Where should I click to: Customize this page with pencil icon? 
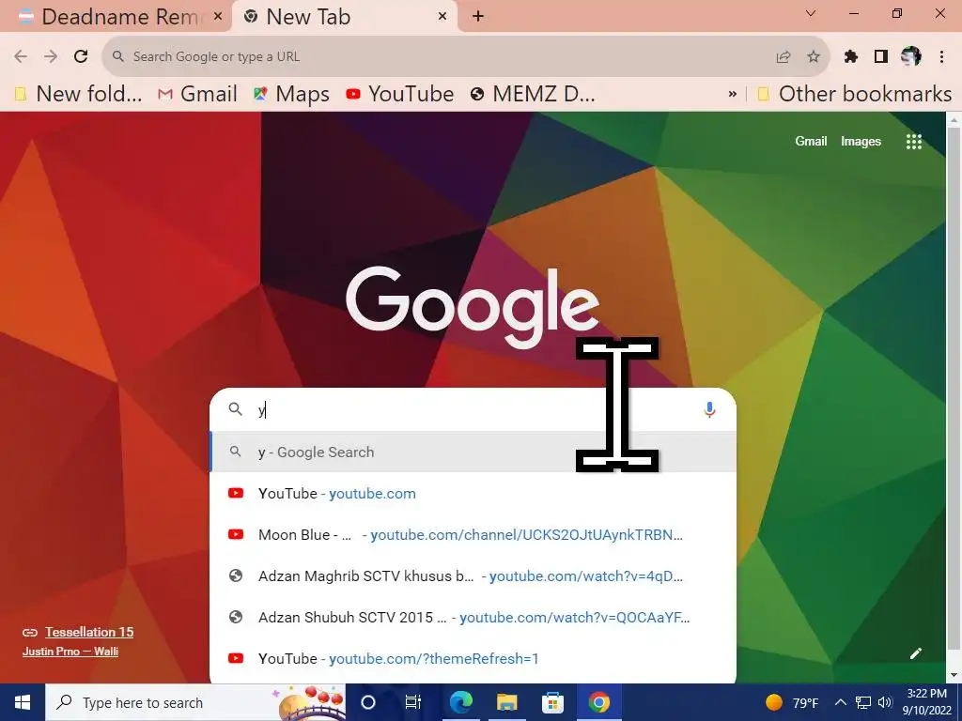click(x=915, y=653)
